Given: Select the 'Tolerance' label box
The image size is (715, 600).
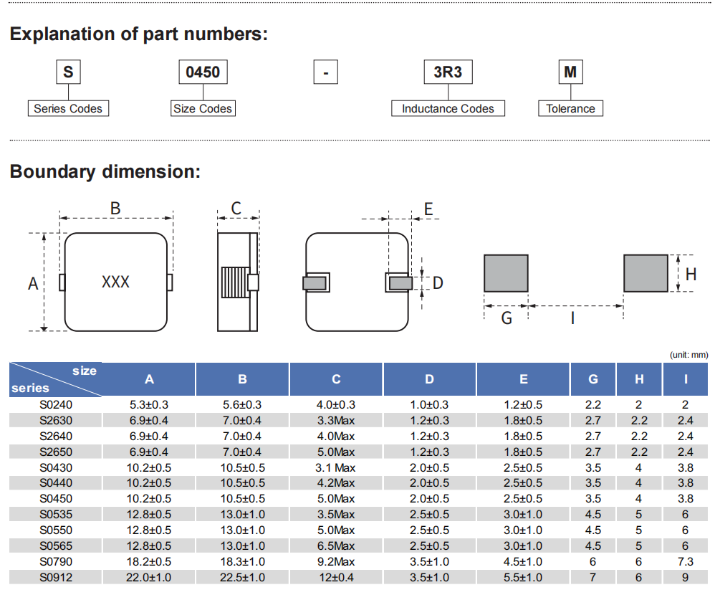Looking at the screenshot, I should [x=570, y=109].
